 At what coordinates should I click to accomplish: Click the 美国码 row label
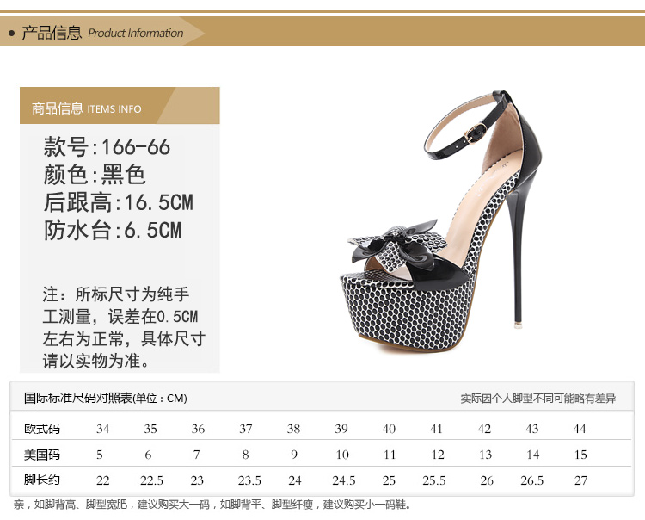point(42,455)
